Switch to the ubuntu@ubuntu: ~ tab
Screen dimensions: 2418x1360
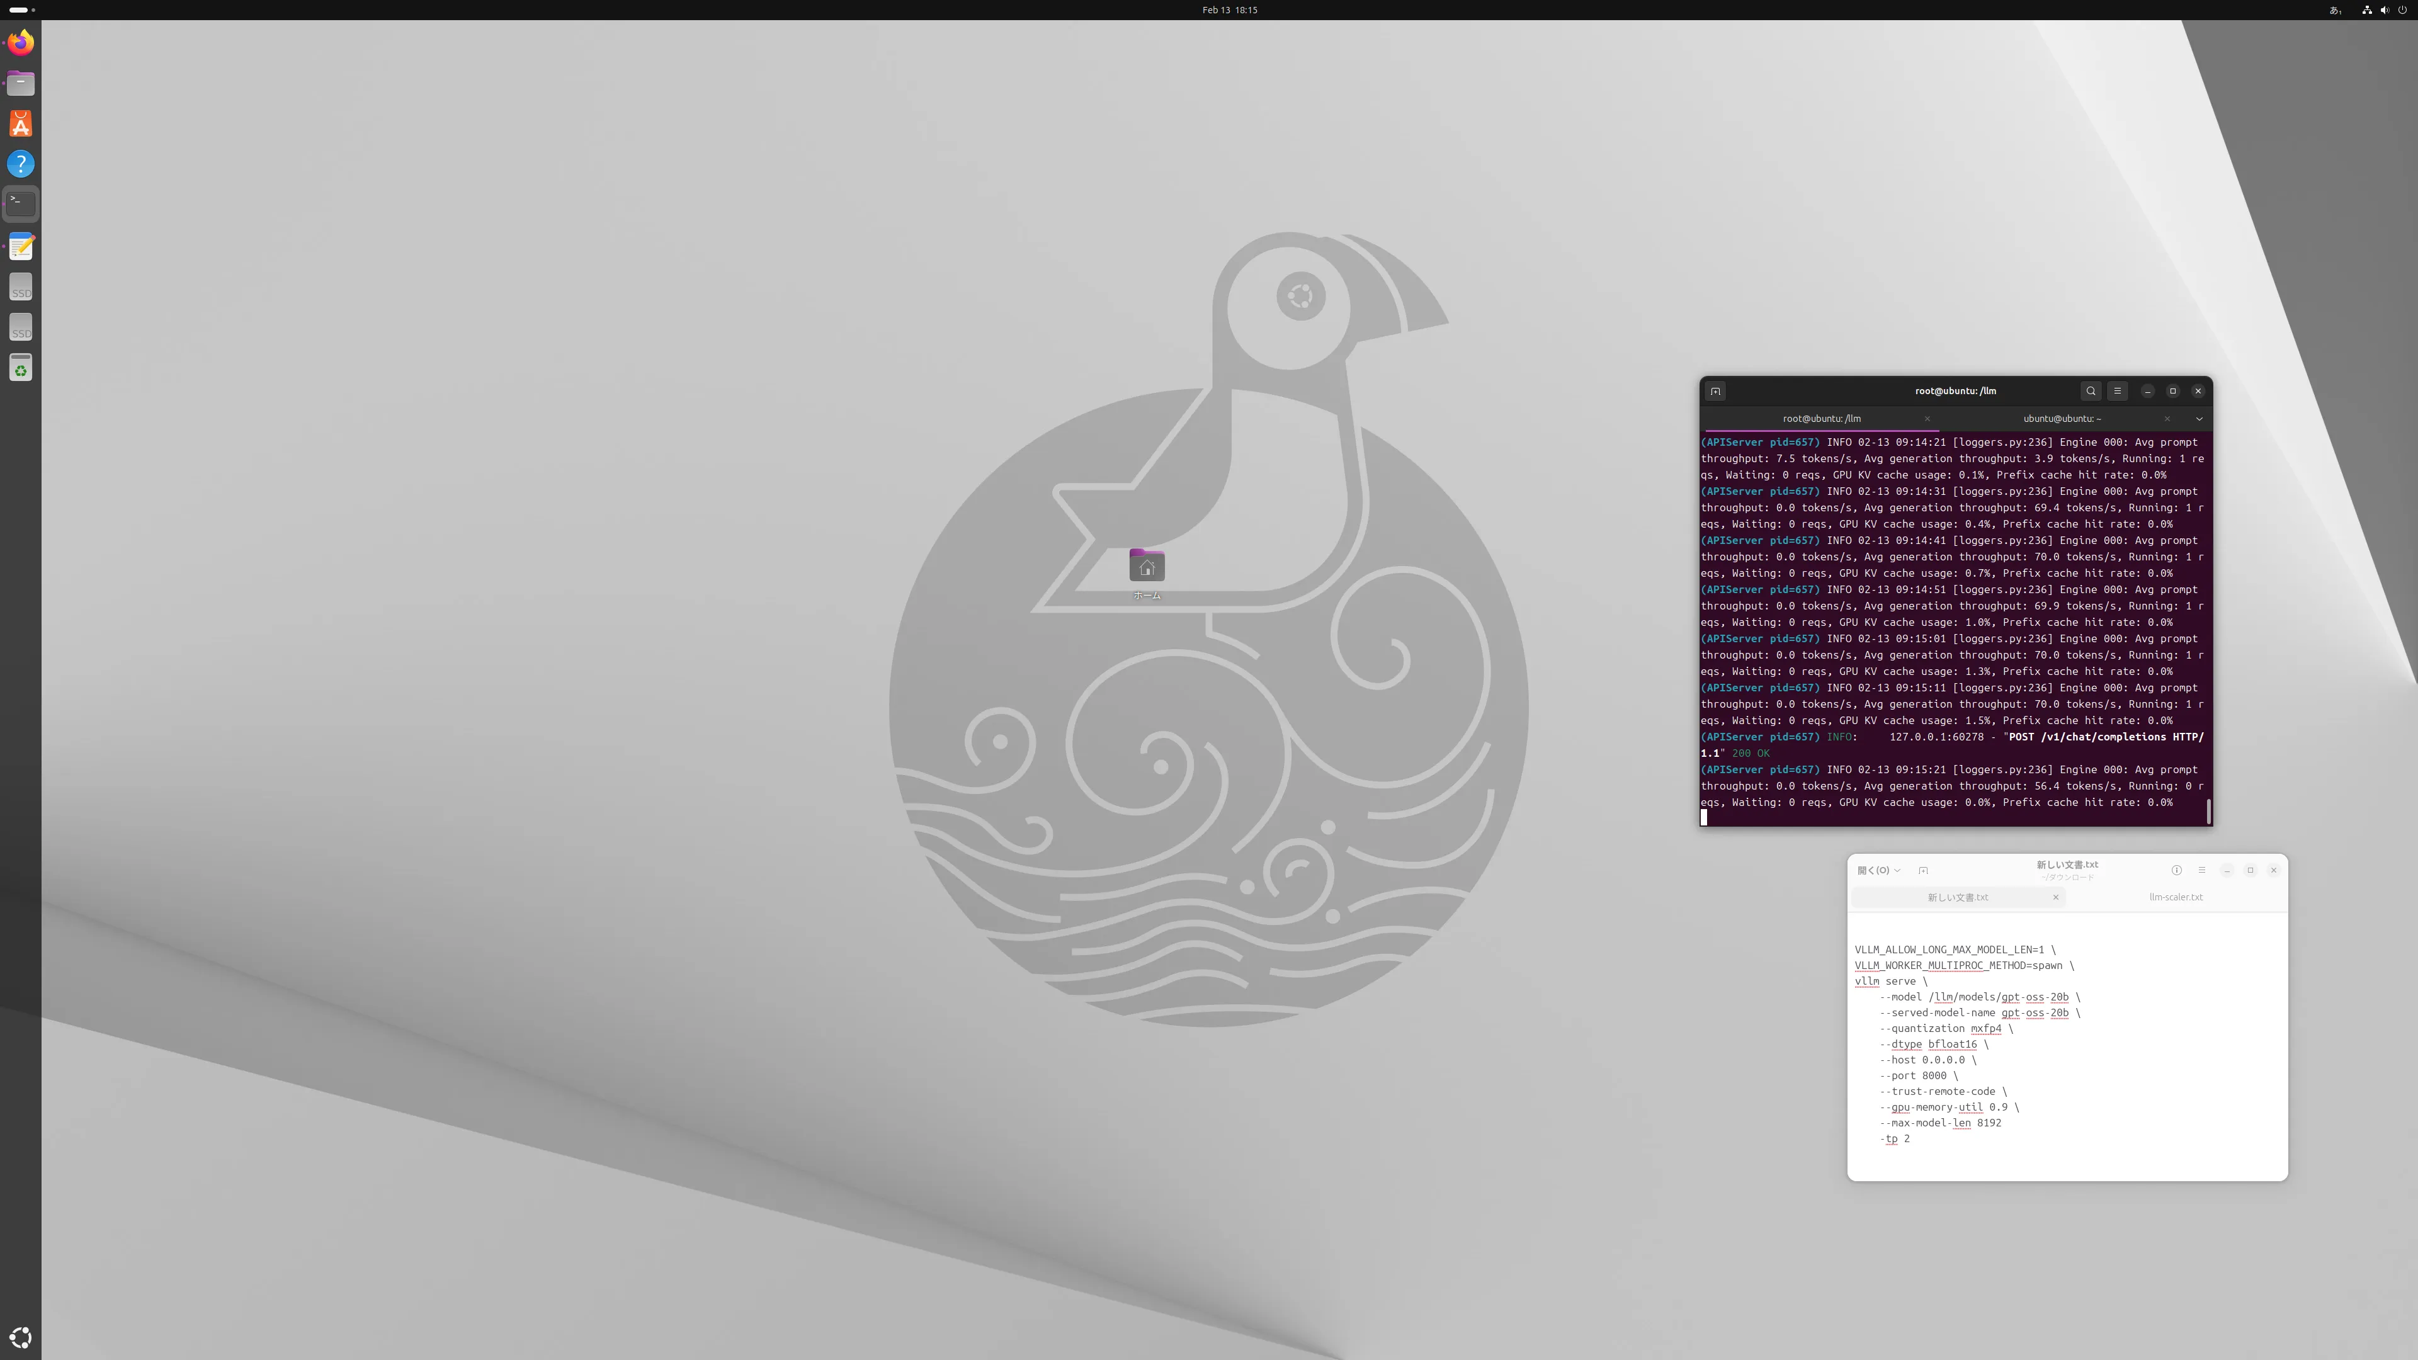(2062, 419)
